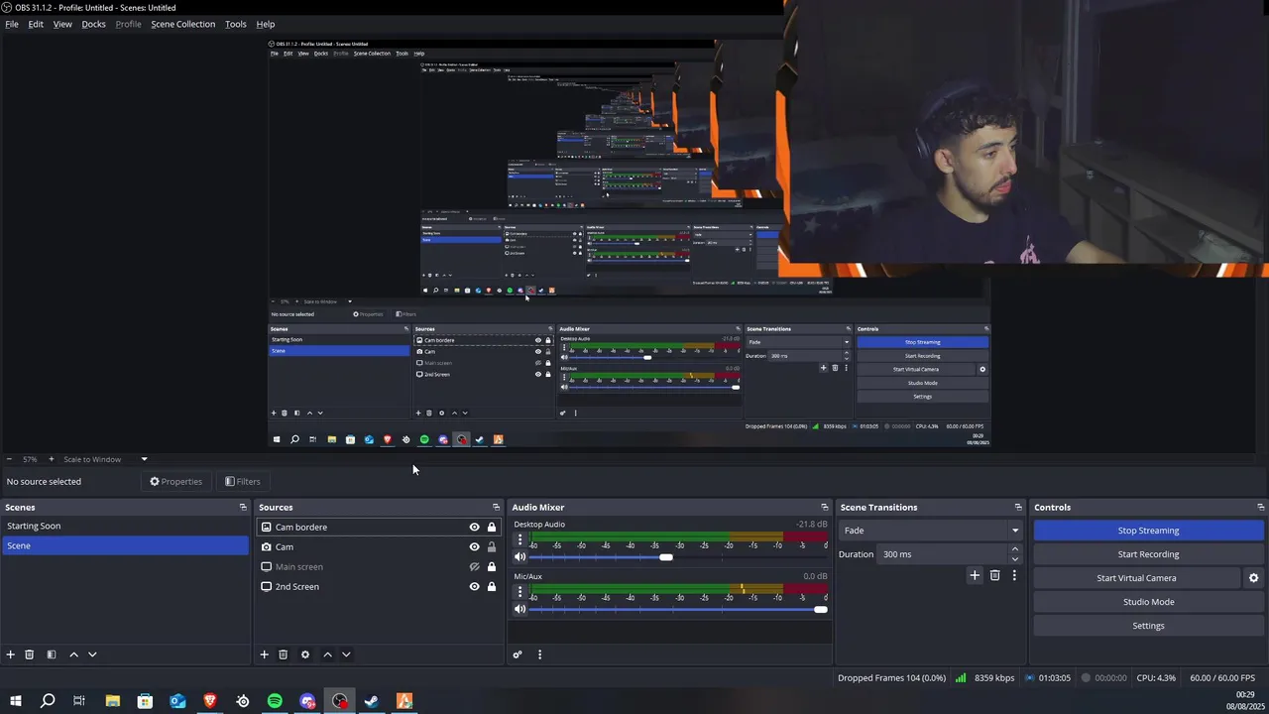Open Desktop Audio three-dot options
1269x714 pixels.
point(519,540)
